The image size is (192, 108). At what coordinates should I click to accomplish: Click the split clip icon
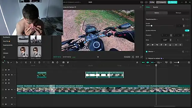[26, 62]
